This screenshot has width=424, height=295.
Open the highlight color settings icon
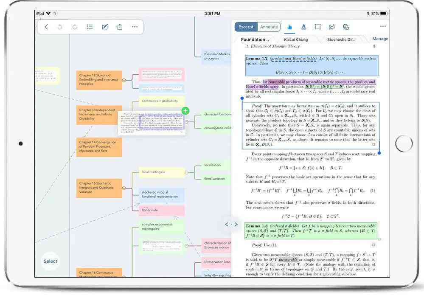346,27
